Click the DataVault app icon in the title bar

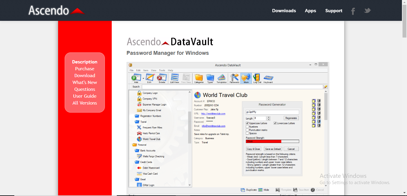tap(130, 65)
